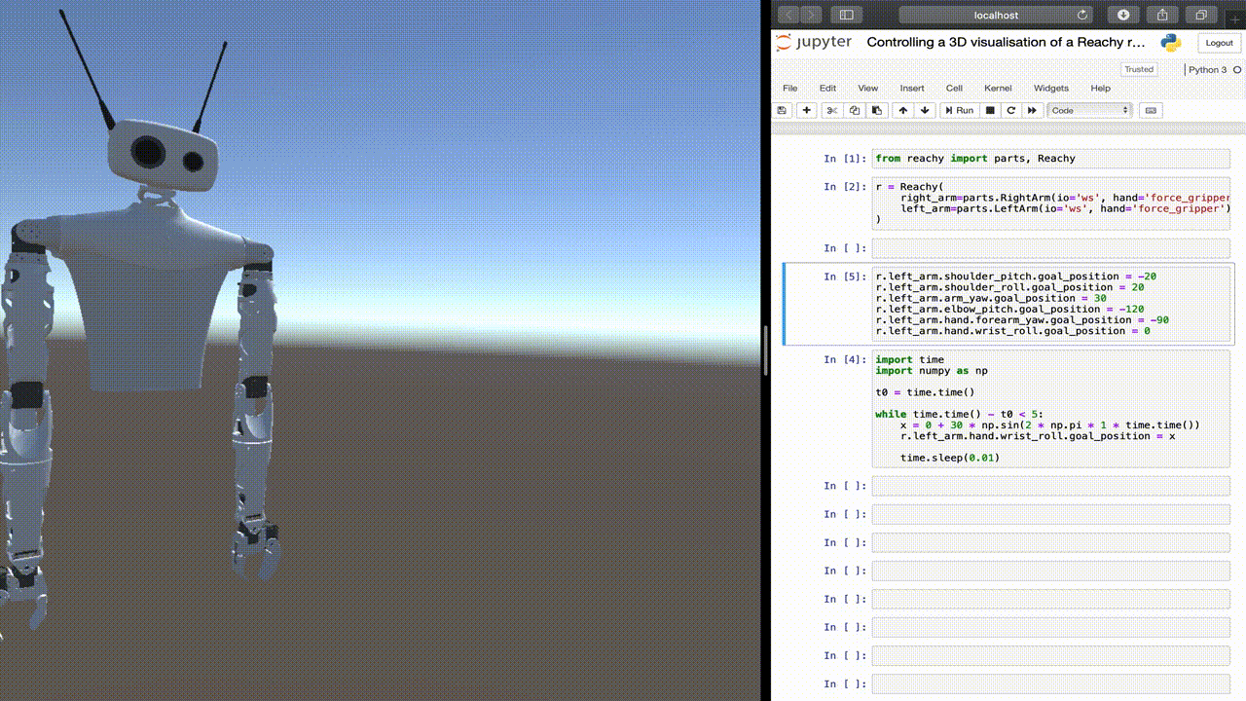Restart kernel and run all icon
The image size is (1246, 701).
click(x=1033, y=110)
